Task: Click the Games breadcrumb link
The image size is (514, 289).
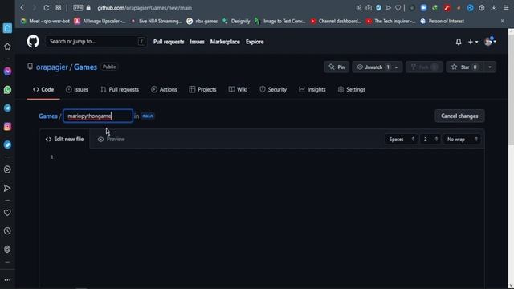Action: pos(48,116)
